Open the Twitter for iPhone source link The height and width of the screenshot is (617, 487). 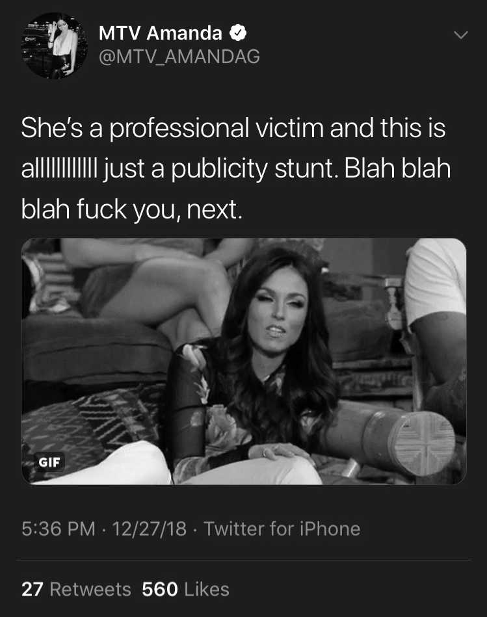(282, 529)
